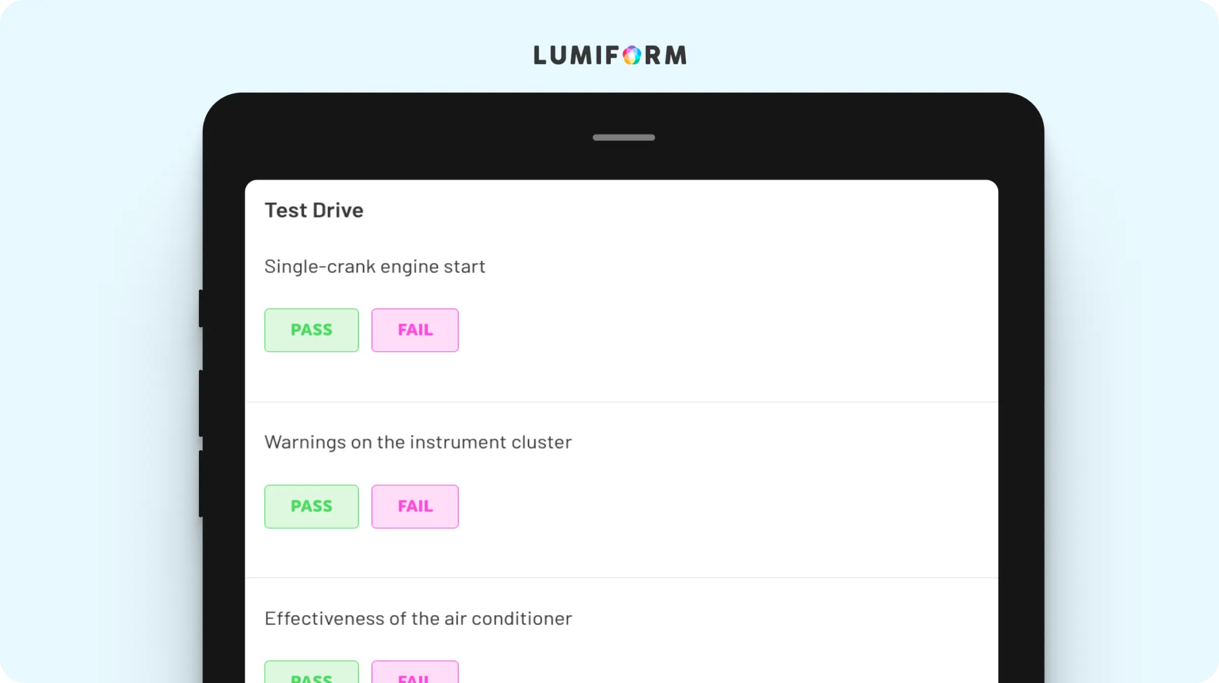Click the bottom side button on tablet
Viewport: 1219px width, 683px height.
(x=201, y=484)
